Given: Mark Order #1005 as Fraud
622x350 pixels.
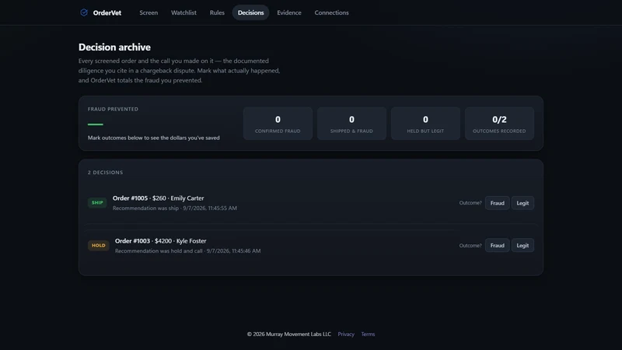Looking at the screenshot, I should coord(497,203).
